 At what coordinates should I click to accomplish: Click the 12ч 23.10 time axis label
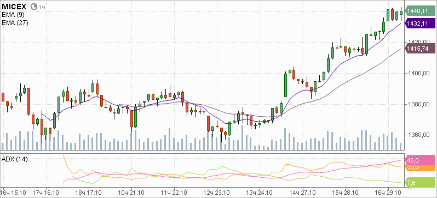coord(216,192)
